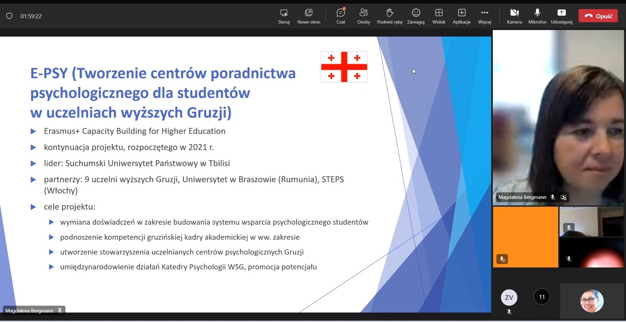Leave the meeting with Opuść
The height and width of the screenshot is (322, 626).
pos(598,16)
